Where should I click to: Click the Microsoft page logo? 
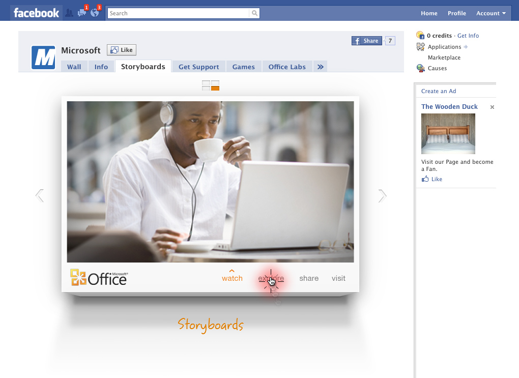coord(43,57)
